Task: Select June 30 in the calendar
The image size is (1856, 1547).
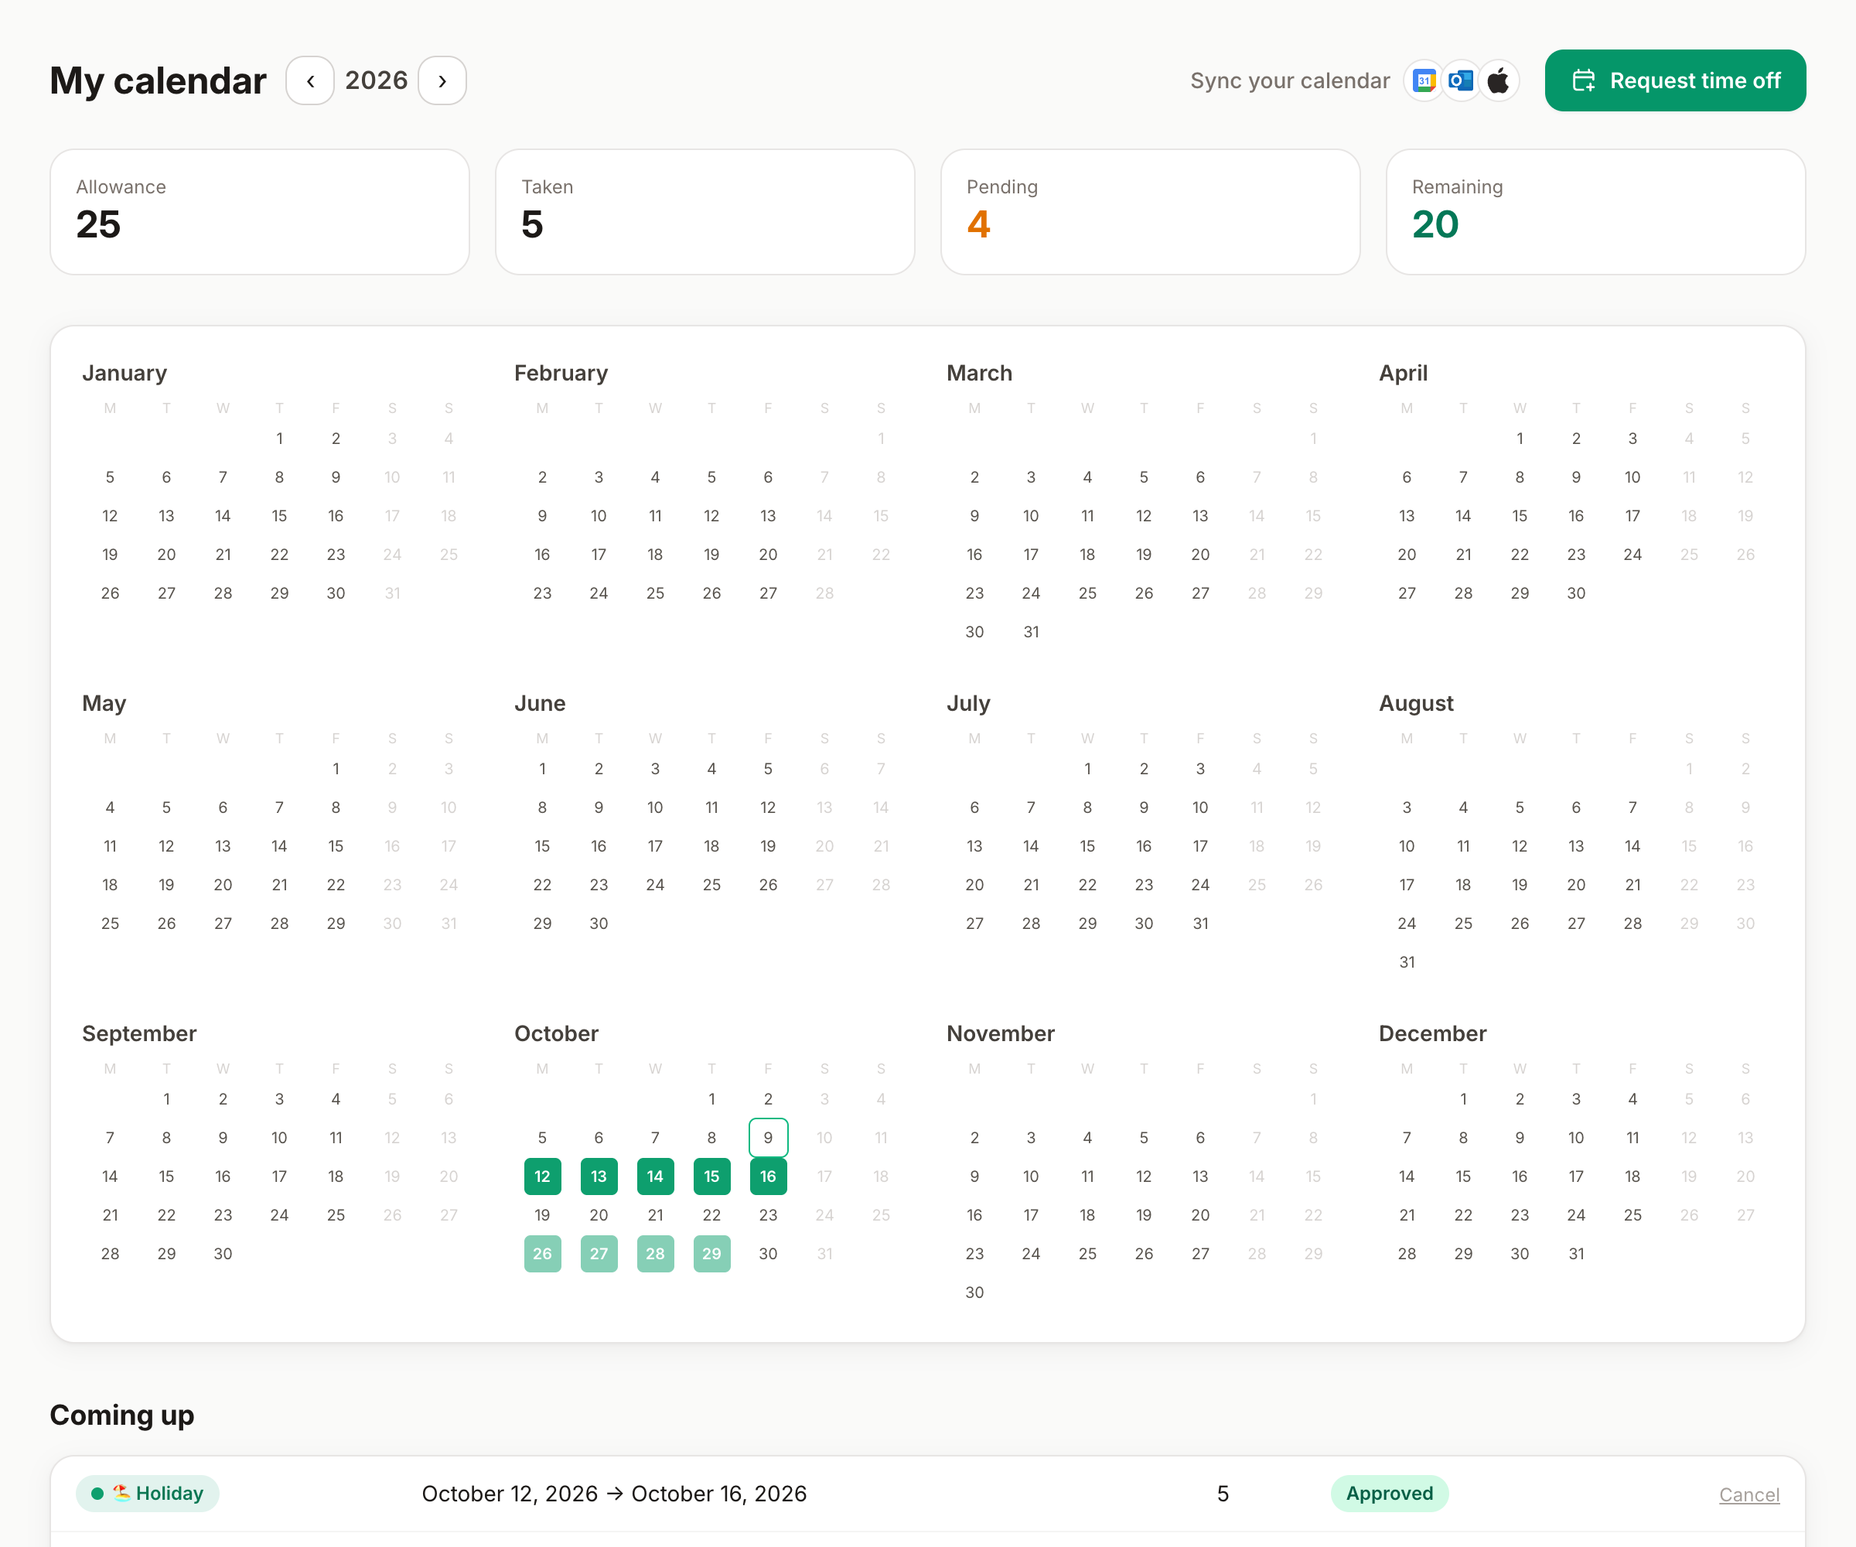Action: (x=599, y=924)
